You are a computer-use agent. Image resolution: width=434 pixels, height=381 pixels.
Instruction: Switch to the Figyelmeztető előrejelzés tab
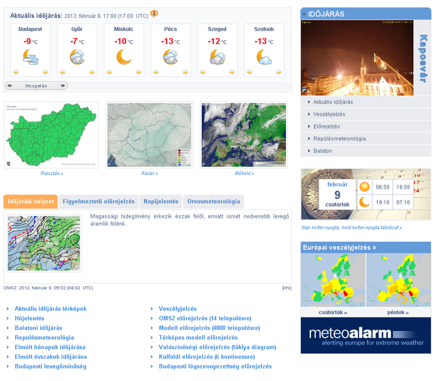98,201
